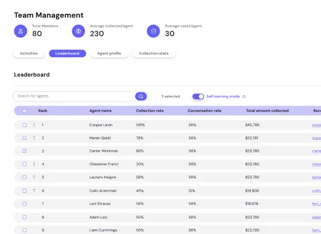Viewport: 321px width, 234px height.
Task: Click the Conversation rate column header
Action: 204,111
